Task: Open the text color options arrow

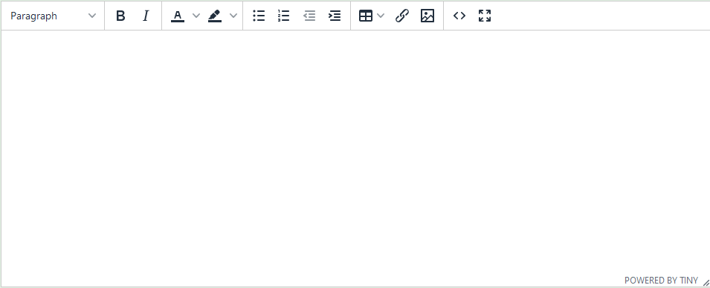Action: (196, 16)
